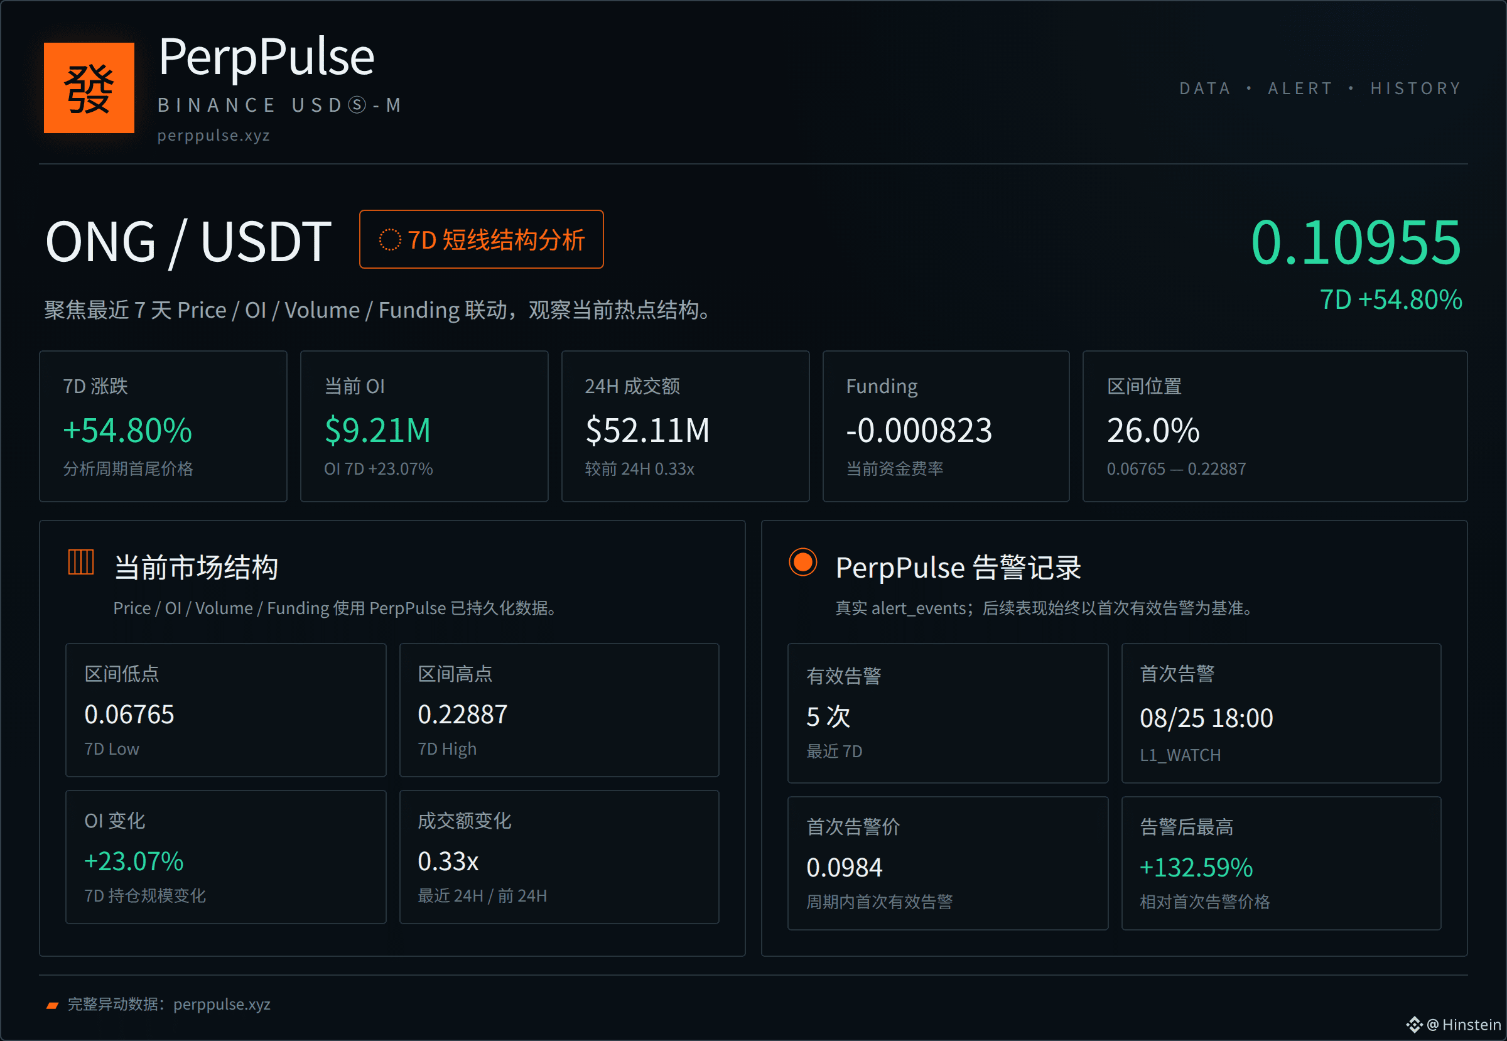Click the range caption 0.06765 — 0.22887
The width and height of the screenshot is (1507, 1041).
tap(1176, 468)
